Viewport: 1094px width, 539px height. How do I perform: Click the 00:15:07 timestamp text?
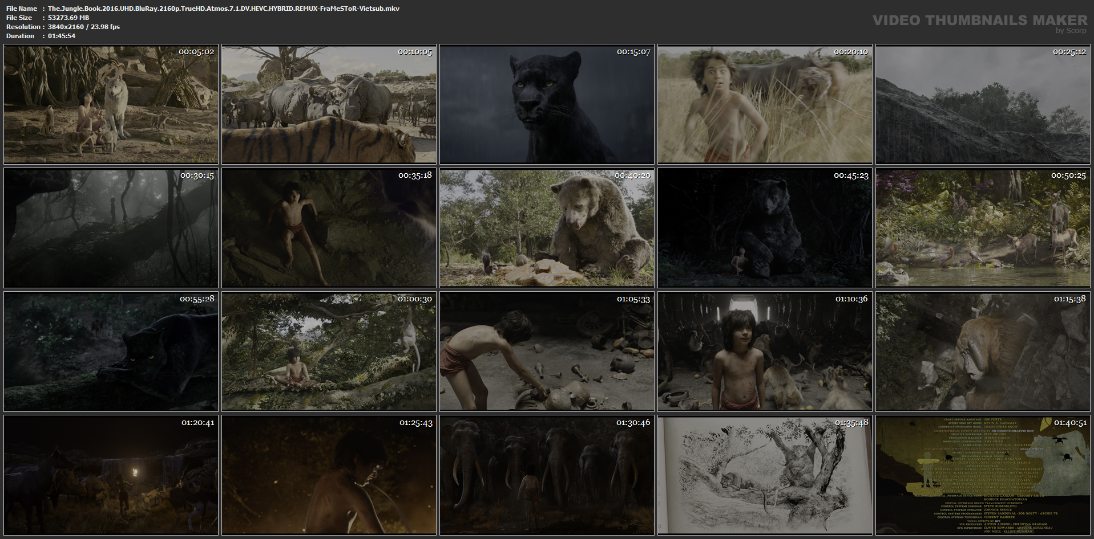(633, 52)
